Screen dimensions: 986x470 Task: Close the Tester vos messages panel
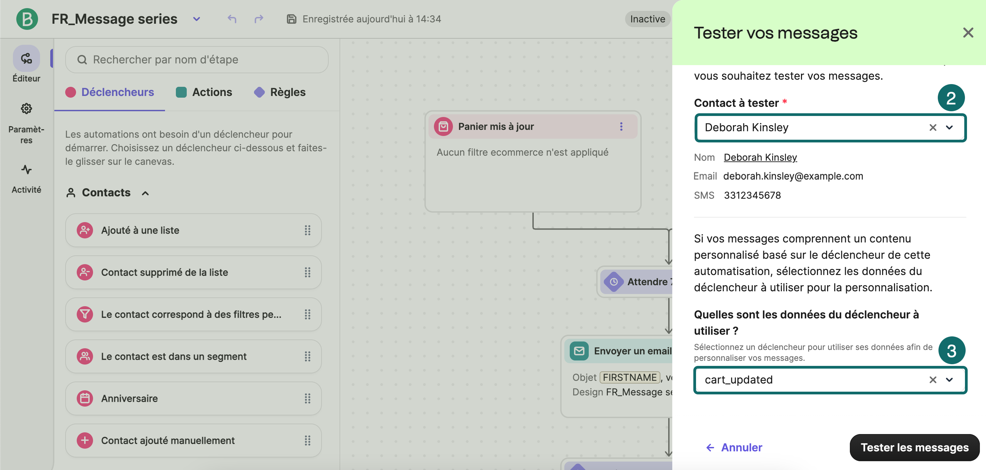click(x=968, y=33)
